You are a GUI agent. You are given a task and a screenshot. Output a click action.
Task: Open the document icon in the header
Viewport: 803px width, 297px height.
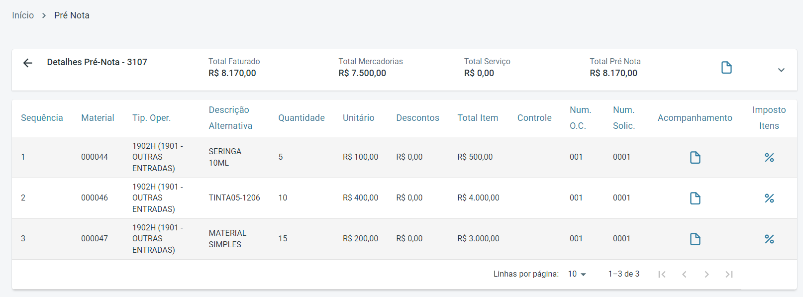point(726,68)
